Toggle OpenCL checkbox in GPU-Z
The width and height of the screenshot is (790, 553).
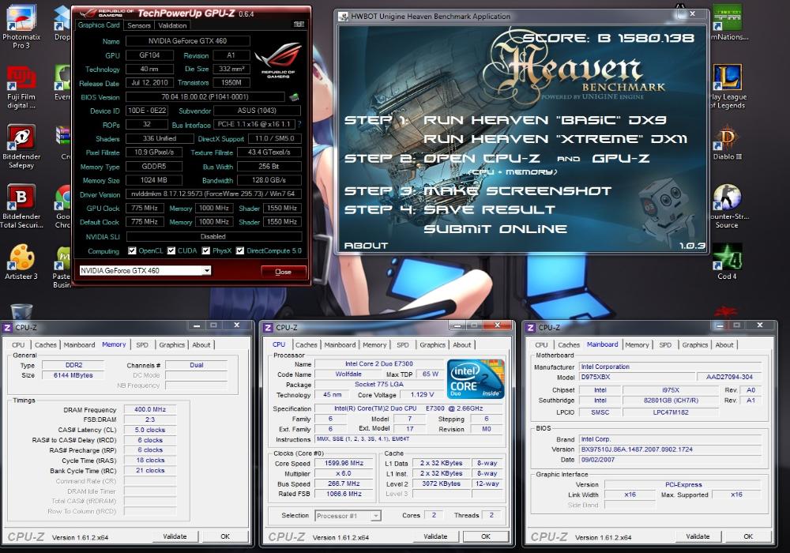click(x=132, y=250)
